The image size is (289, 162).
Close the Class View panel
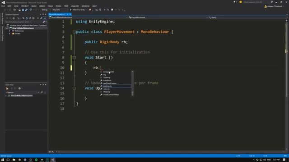pos(46,85)
